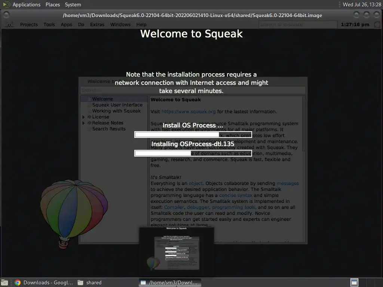Follow the 'concise syntax' hyperlink
Screen dimensions: 383x287
click(236, 195)
